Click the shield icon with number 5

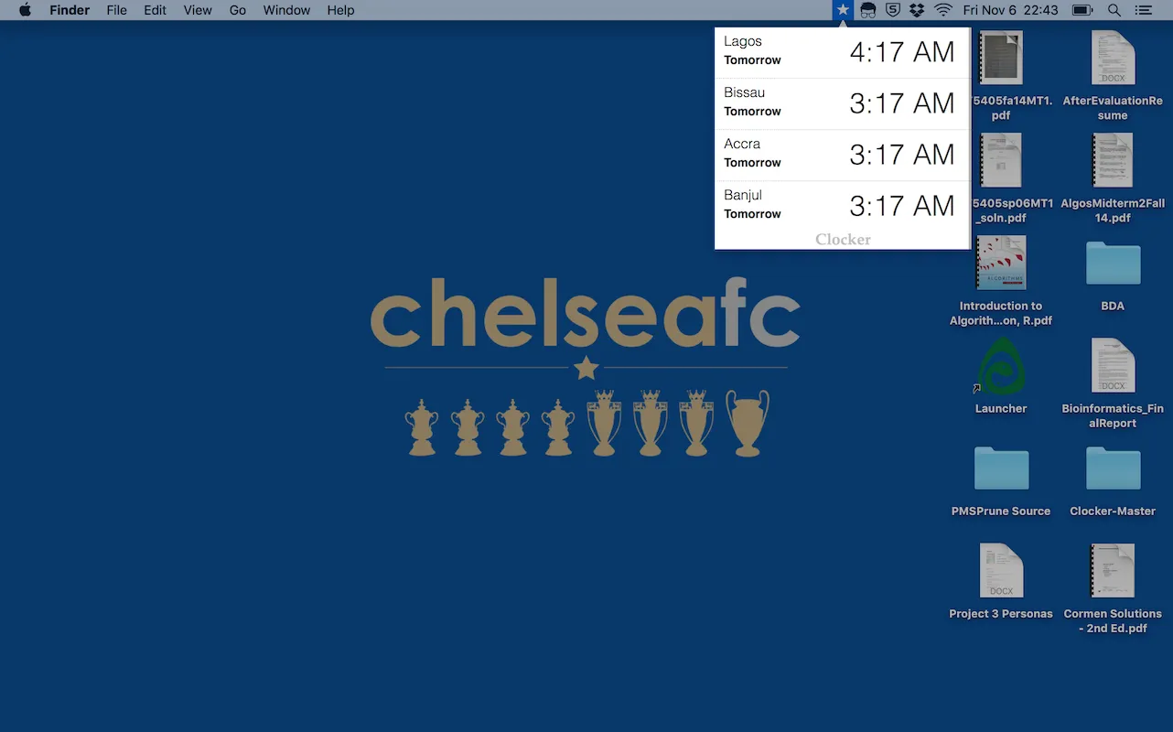893,10
